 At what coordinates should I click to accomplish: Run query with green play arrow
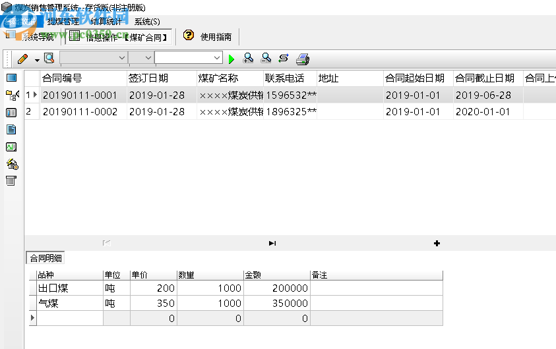[x=232, y=59]
